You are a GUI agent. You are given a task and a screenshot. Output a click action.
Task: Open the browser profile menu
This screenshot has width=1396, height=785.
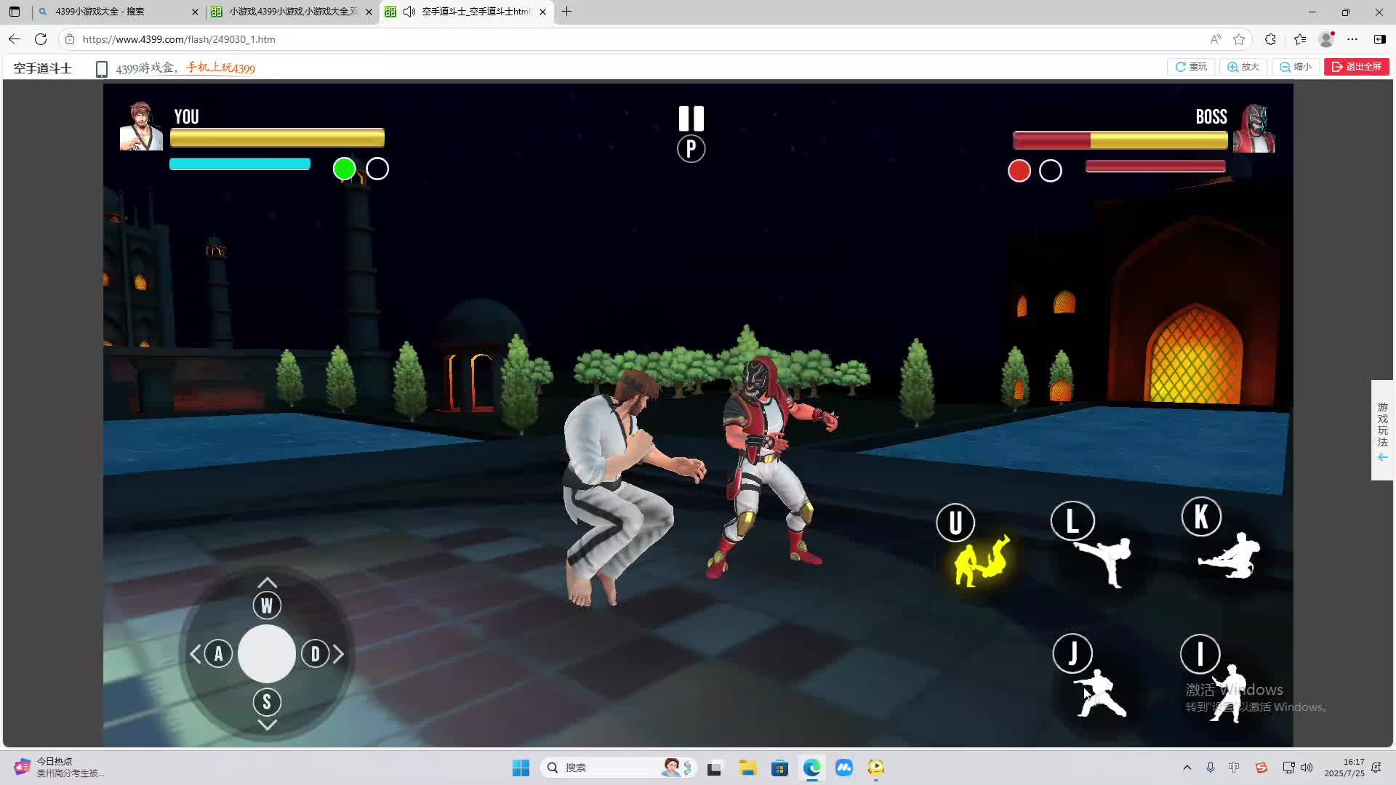[1327, 39]
